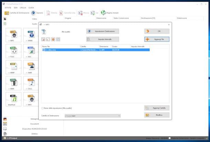The height and width of the screenshot is (142, 210).
Task: Open Opzioni from the toolbar
Action: (x=37, y=13)
